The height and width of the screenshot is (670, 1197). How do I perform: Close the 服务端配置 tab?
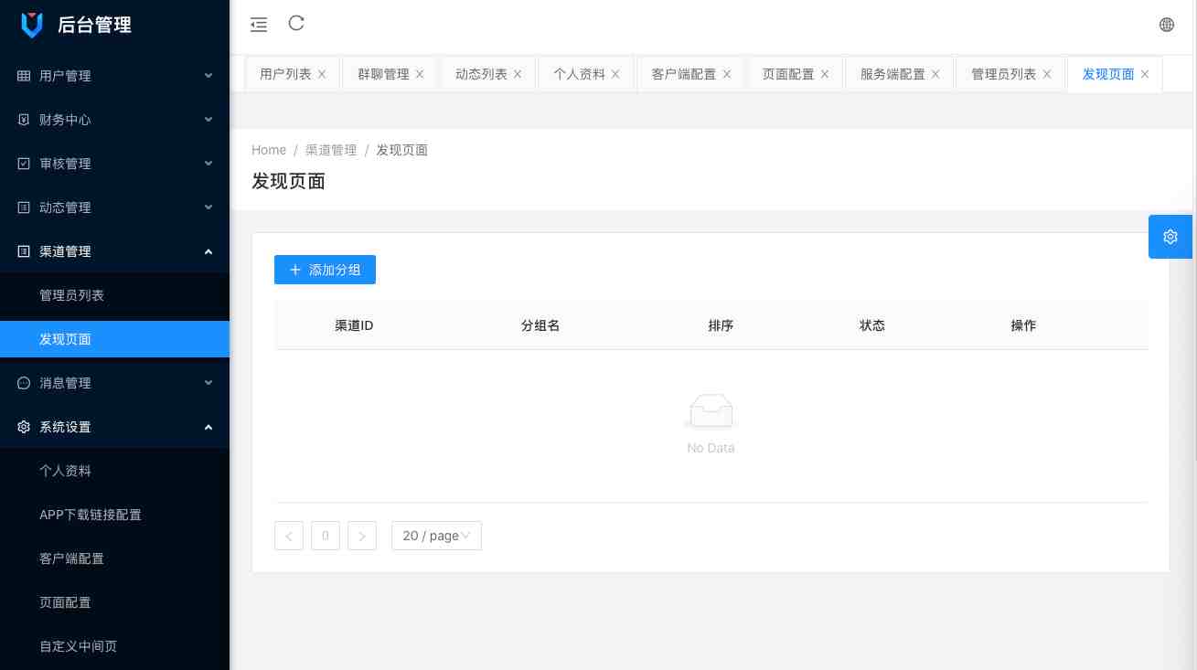(x=935, y=75)
